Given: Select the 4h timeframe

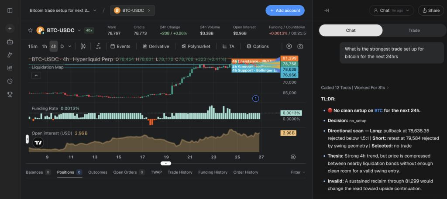Looking at the screenshot, I should (x=54, y=46).
